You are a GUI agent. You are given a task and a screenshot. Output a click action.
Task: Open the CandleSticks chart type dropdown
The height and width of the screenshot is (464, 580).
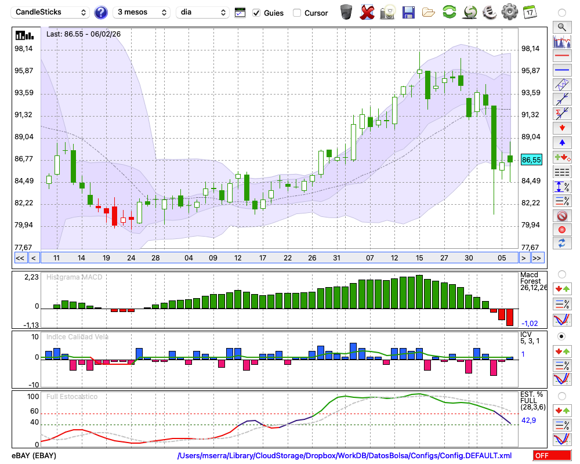coord(51,12)
